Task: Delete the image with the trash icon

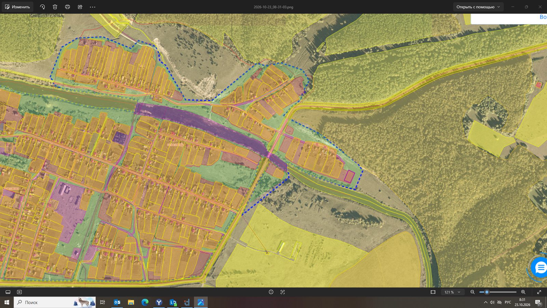Action: tap(55, 7)
